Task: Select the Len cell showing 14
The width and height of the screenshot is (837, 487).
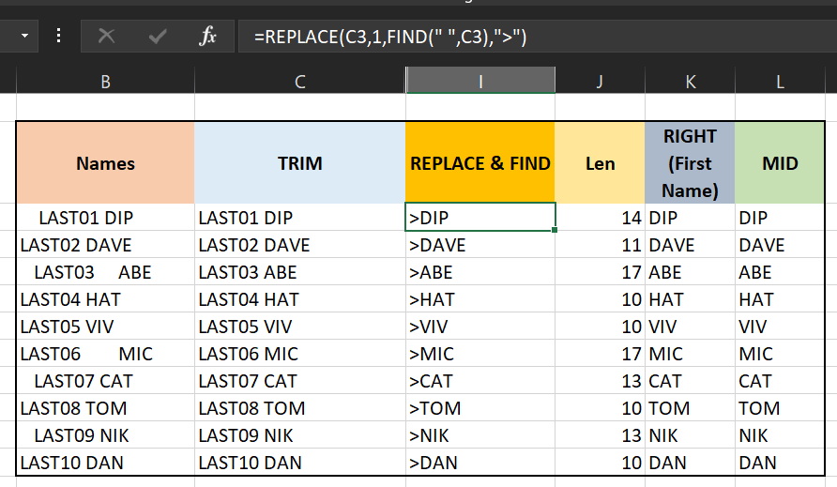Action: [600, 218]
